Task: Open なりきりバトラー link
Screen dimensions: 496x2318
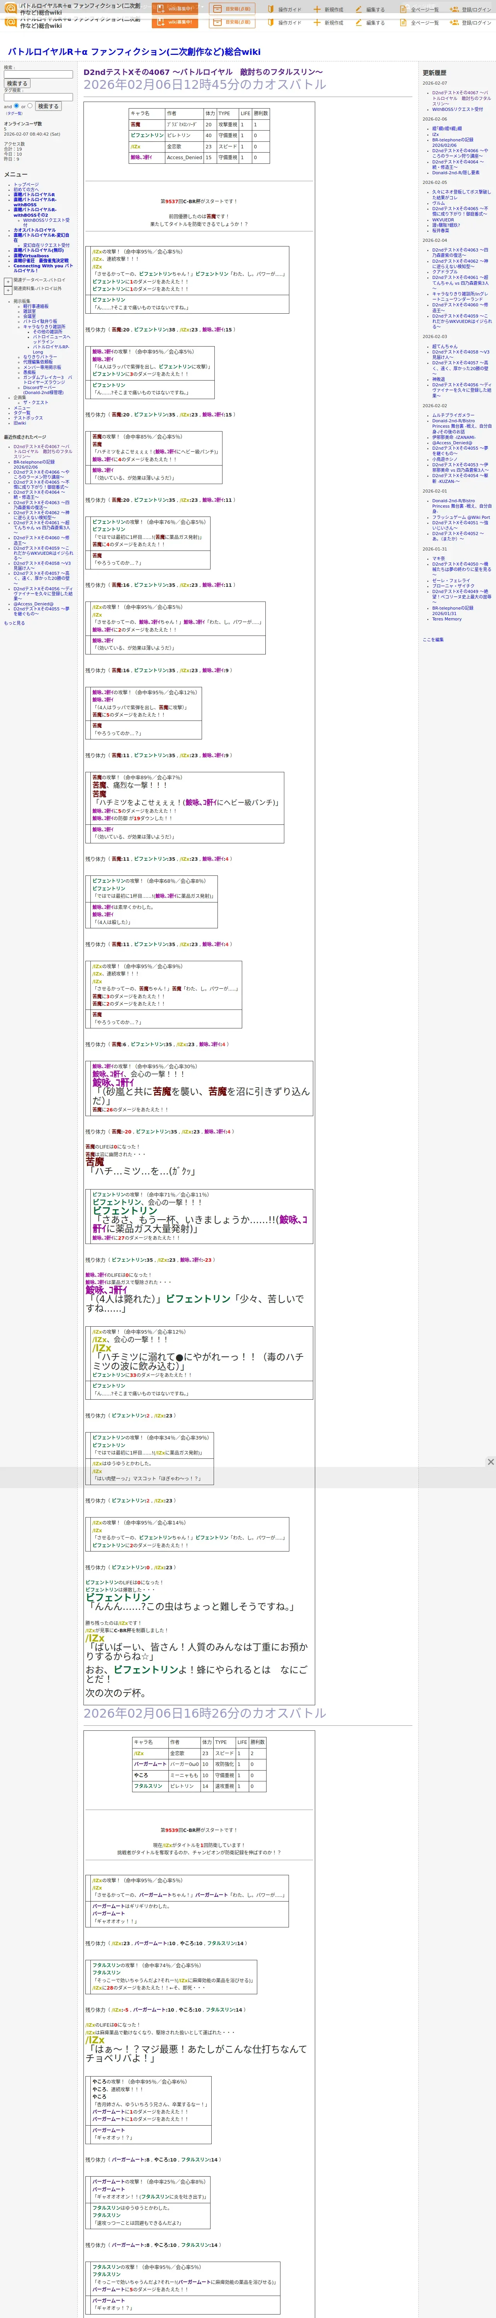Action: (x=41, y=357)
